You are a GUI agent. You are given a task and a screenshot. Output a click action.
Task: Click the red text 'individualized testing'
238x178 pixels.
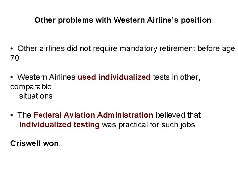[59, 125]
